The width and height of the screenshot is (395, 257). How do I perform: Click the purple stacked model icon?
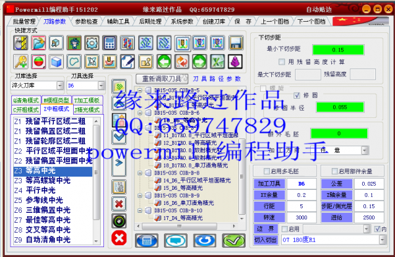235,61
